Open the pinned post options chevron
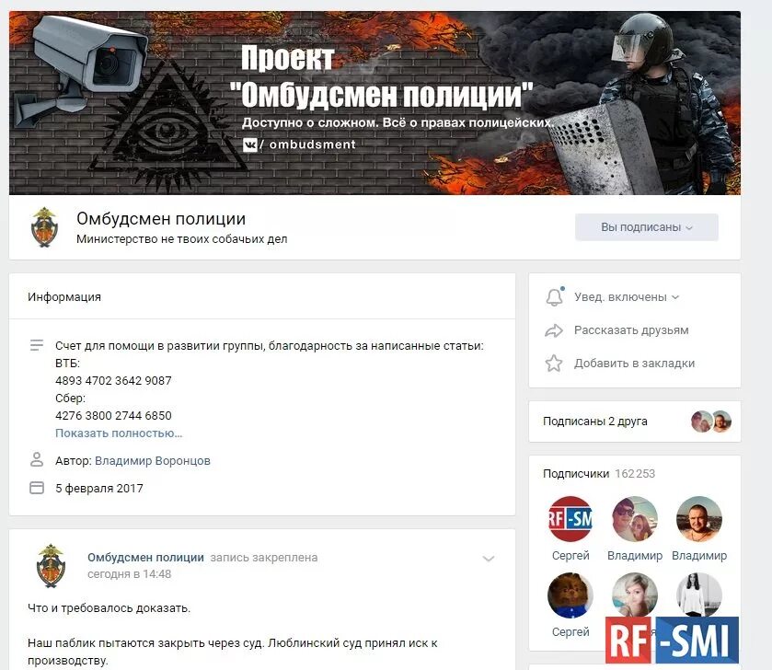The image size is (772, 670). point(489,559)
